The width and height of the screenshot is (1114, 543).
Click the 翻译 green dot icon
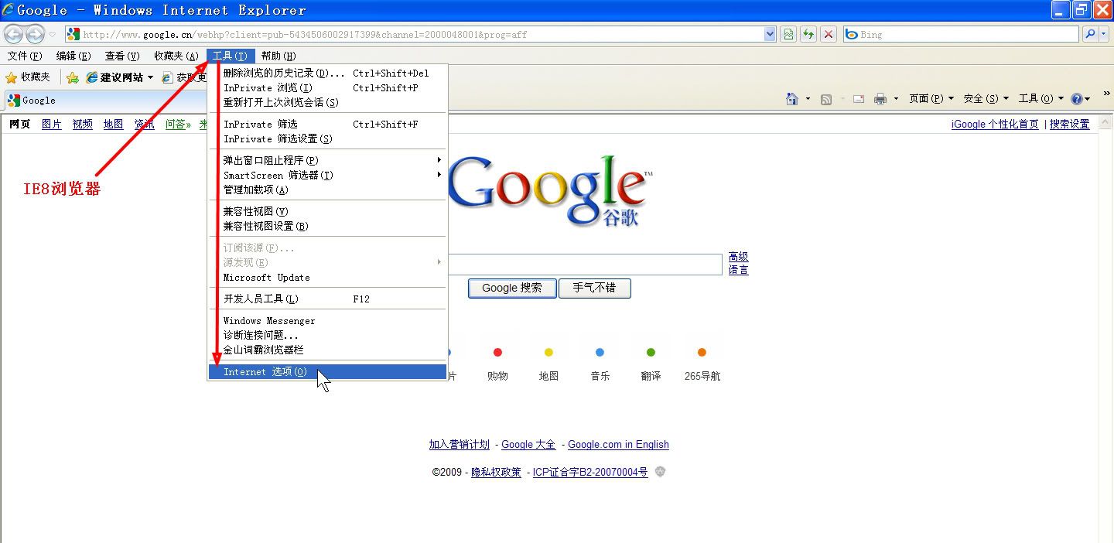(x=651, y=353)
